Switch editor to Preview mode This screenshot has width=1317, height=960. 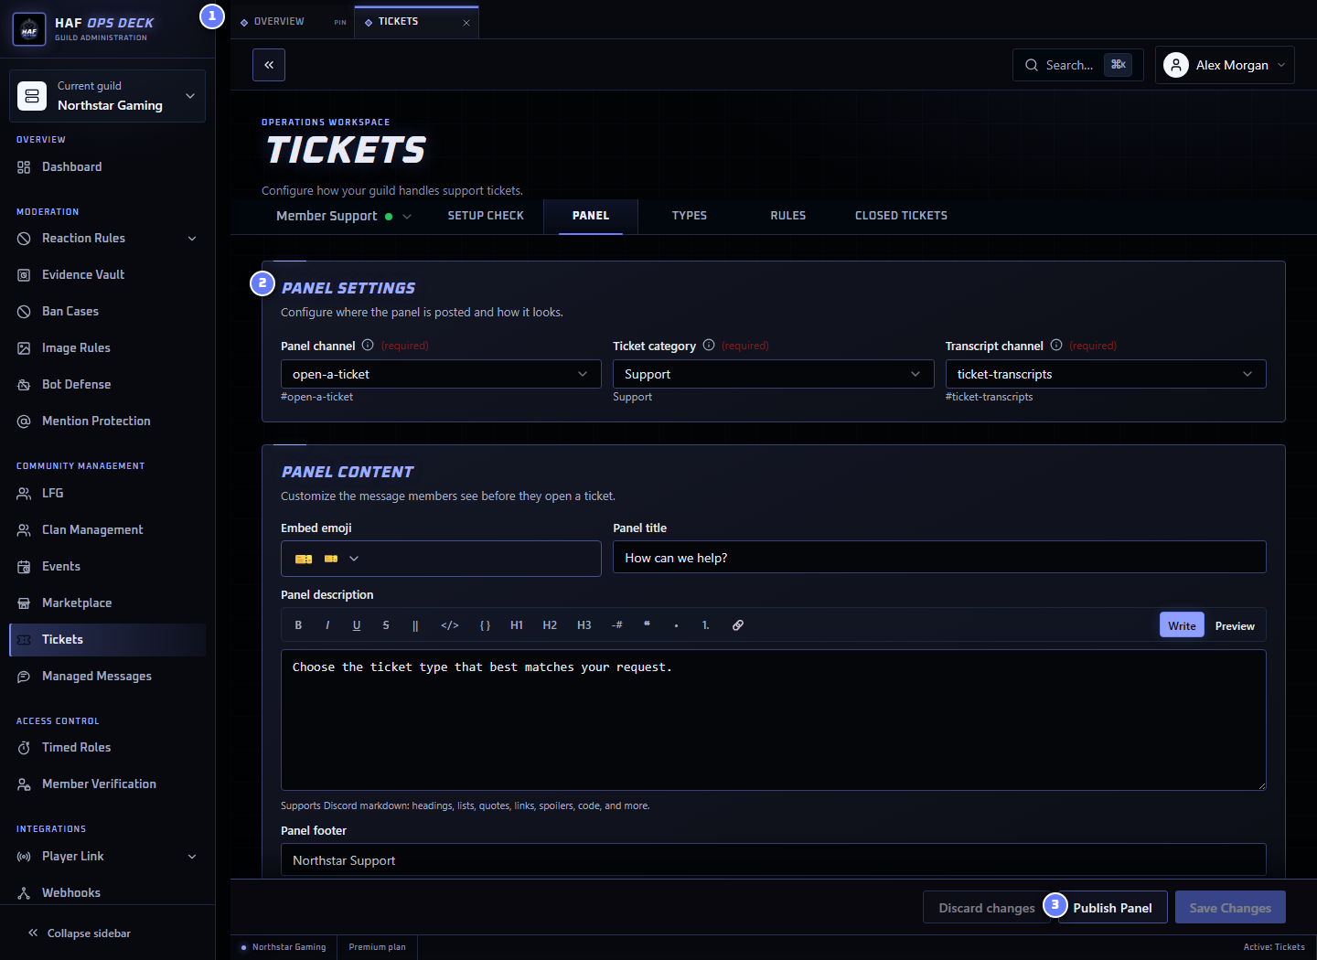point(1235,625)
